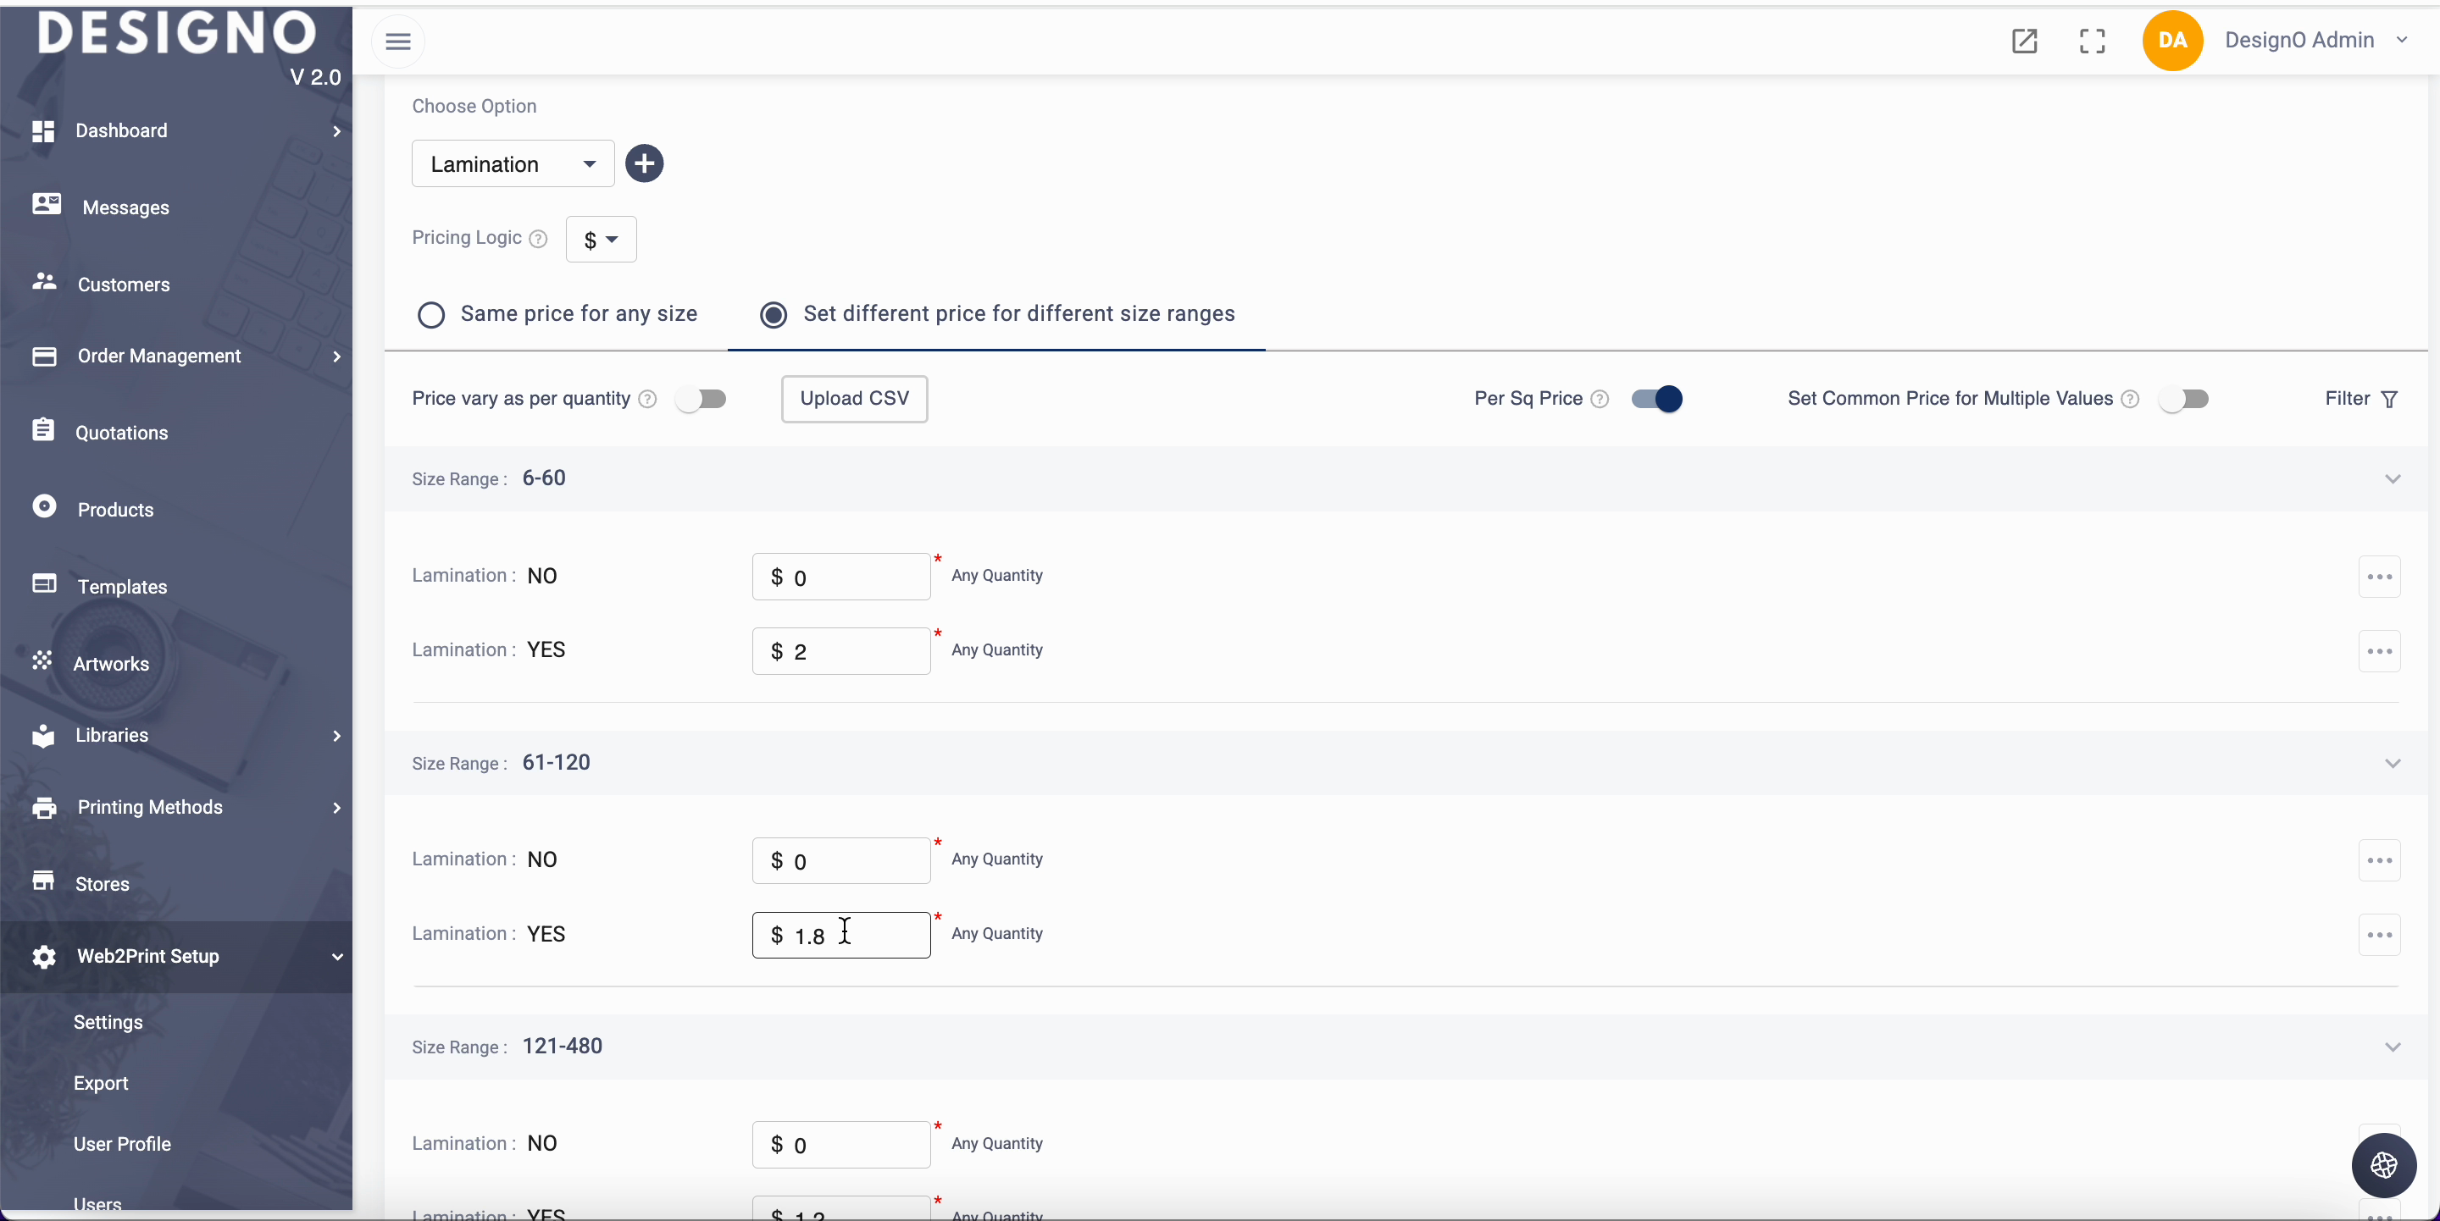Click the open in new window icon
The image size is (2440, 1221).
[2024, 41]
